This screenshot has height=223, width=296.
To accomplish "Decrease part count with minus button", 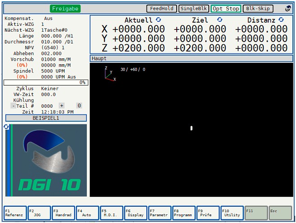I will 13,106.
